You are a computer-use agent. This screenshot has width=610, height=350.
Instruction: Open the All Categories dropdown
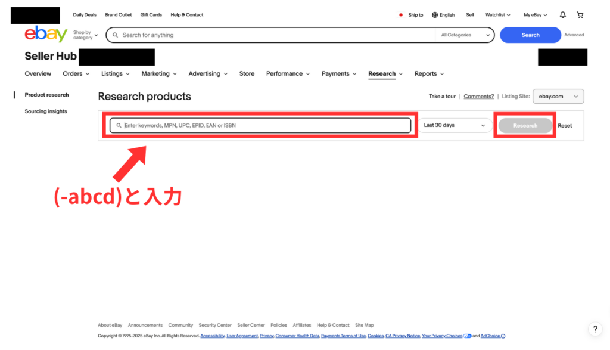(x=465, y=35)
